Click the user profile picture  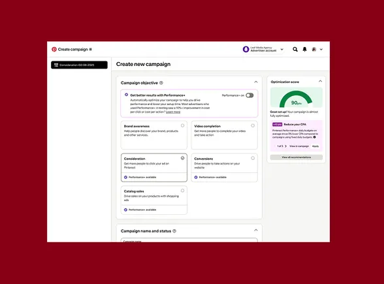(x=314, y=49)
